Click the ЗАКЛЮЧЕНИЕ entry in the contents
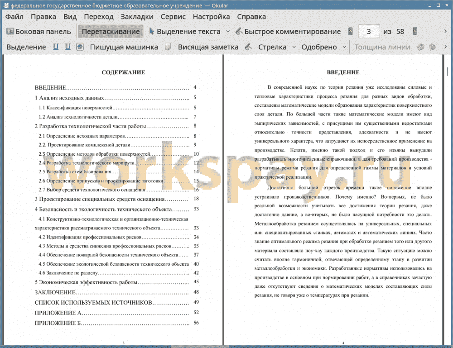The image size is (453, 348). [117, 292]
